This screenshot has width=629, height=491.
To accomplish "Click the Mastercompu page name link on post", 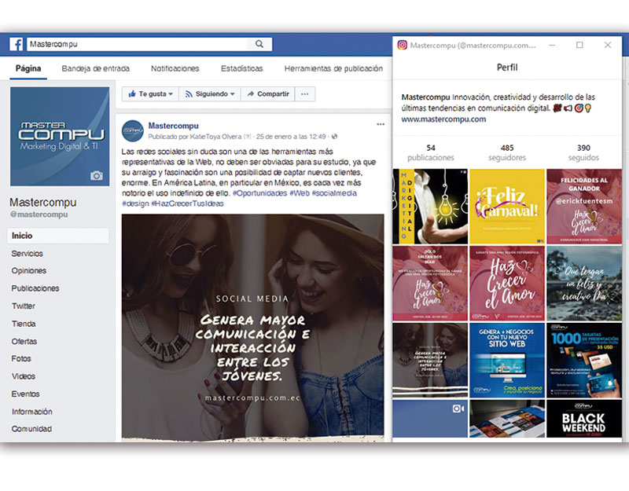I will 173,126.
